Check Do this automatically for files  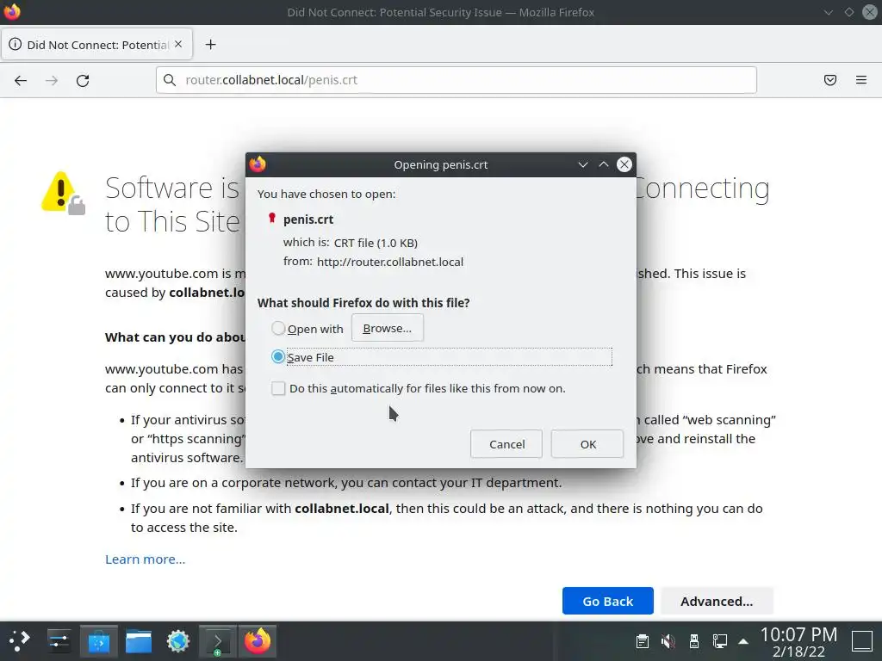point(278,388)
